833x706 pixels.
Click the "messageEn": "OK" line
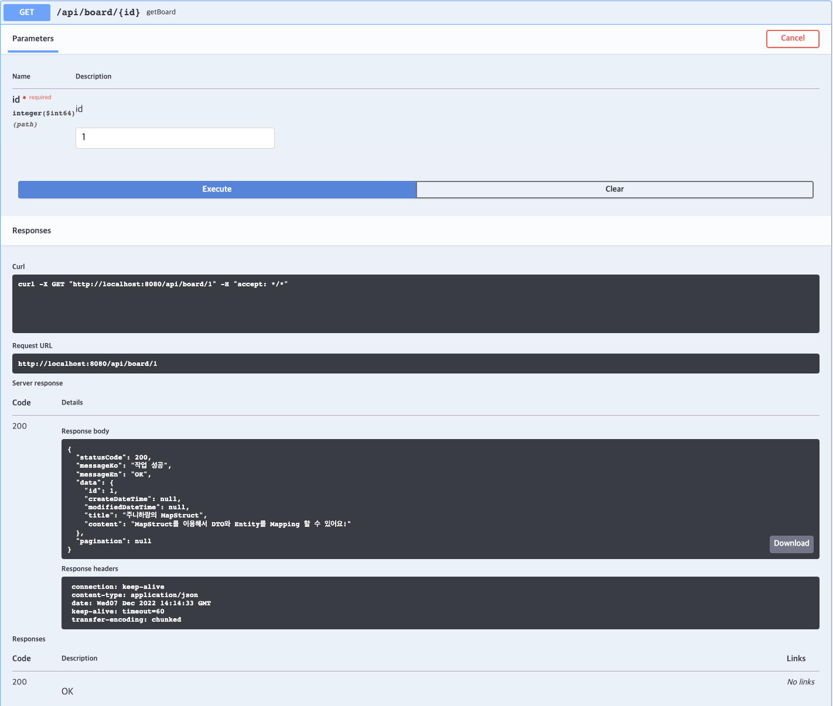114,475
